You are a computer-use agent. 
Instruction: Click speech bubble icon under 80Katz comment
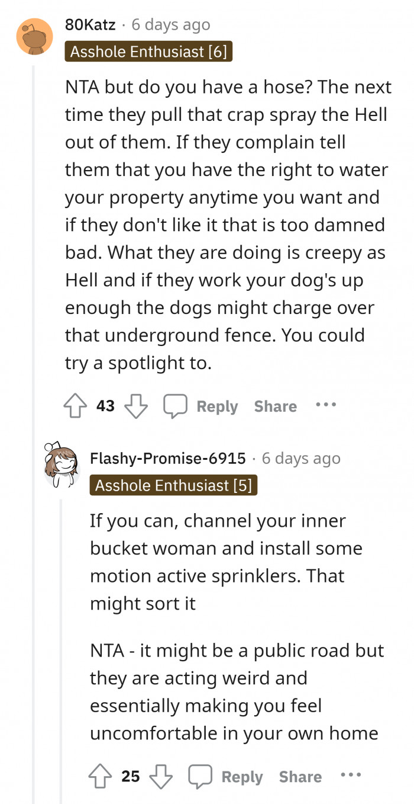175,406
